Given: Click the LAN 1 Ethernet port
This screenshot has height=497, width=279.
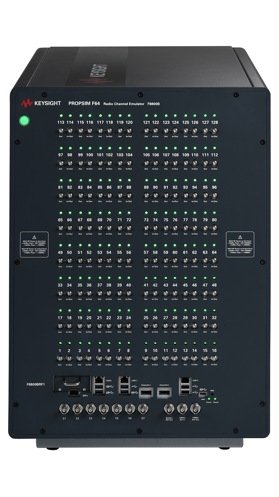Looking at the screenshot, I should [124, 380].
